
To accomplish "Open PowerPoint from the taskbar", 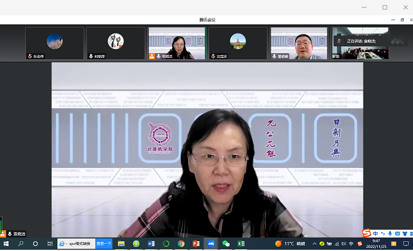I will (196, 244).
